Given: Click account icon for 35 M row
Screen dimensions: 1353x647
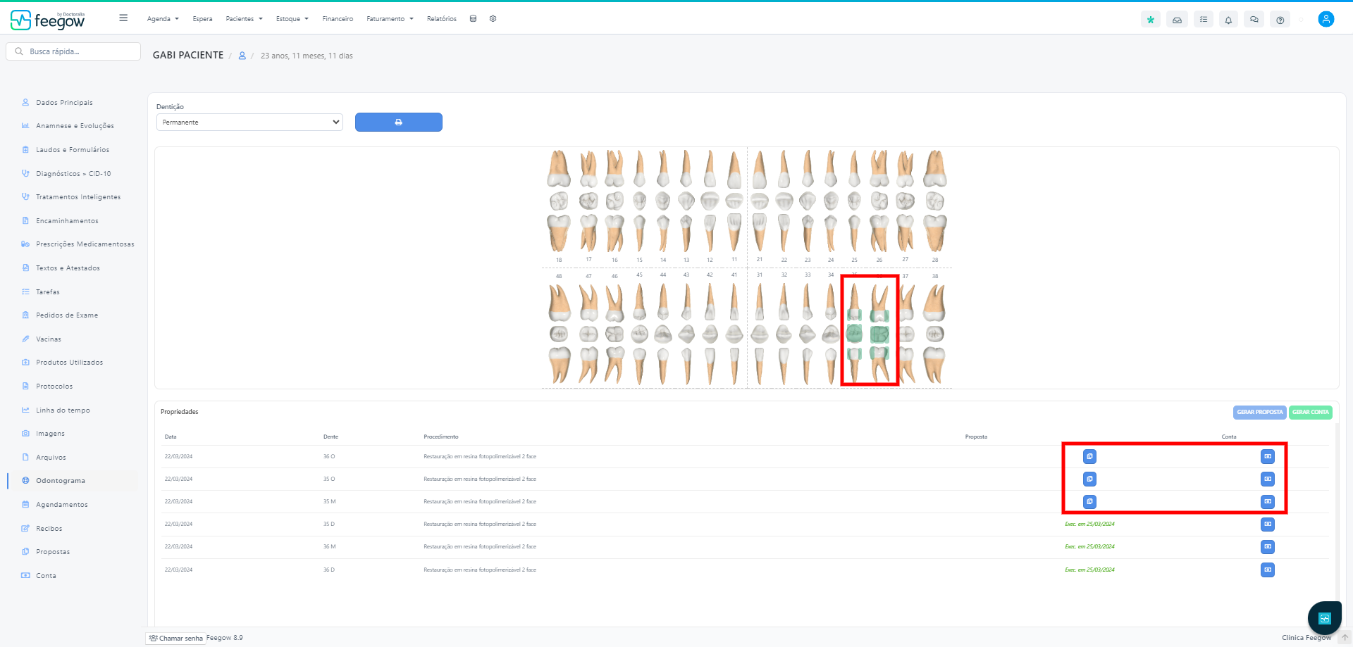Looking at the screenshot, I should pyautogui.click(x=1268, y=501).
